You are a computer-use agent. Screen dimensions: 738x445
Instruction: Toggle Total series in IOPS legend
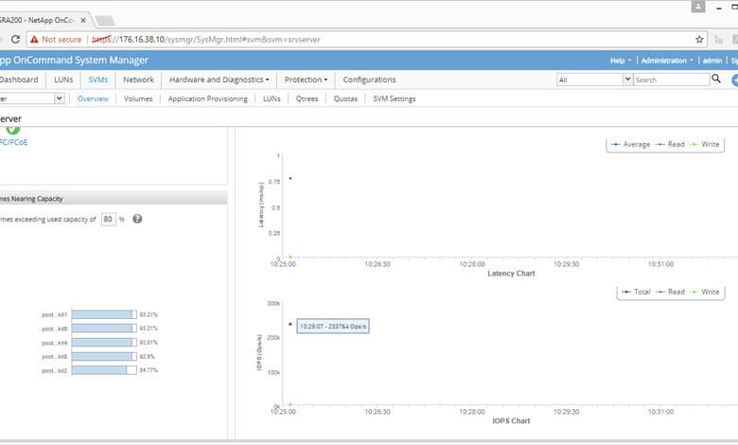pyautogui.click(x=637, y=292)
